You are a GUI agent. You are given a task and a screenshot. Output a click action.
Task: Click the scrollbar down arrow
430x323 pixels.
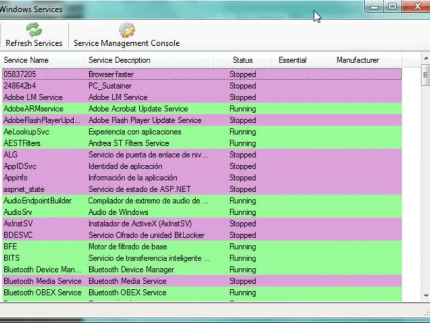click(426, 296)
